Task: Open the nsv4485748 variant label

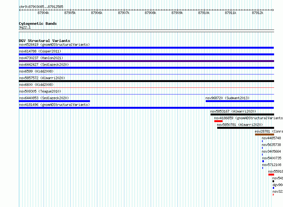Action: (x=272, y=138)
